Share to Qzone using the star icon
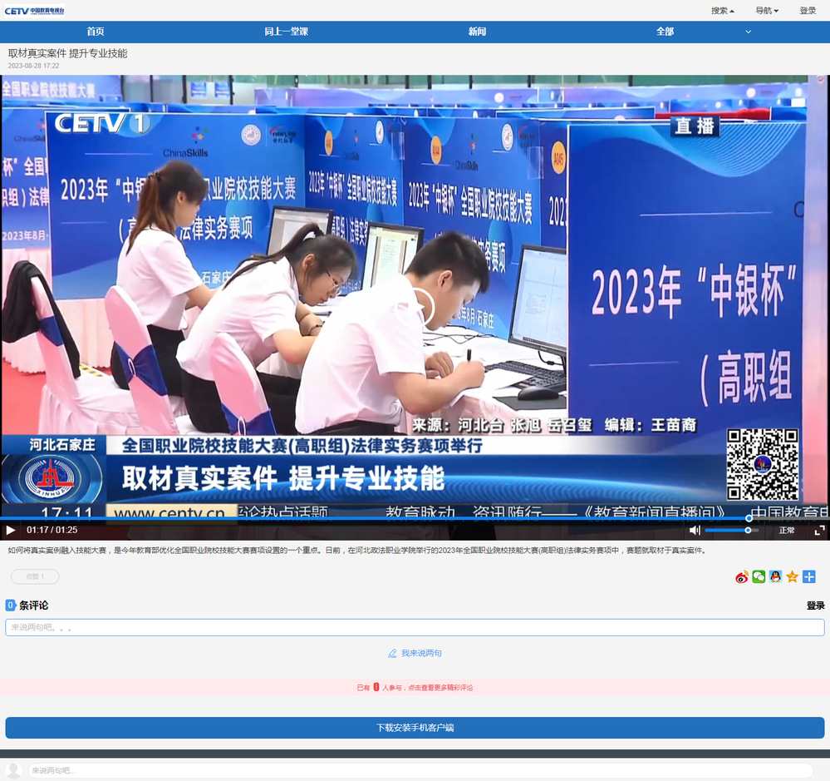The image size is (830, 781). coord(792,577)
